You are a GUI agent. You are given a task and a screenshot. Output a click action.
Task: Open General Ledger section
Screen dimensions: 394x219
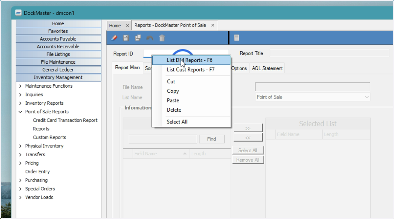coord(58,70)
